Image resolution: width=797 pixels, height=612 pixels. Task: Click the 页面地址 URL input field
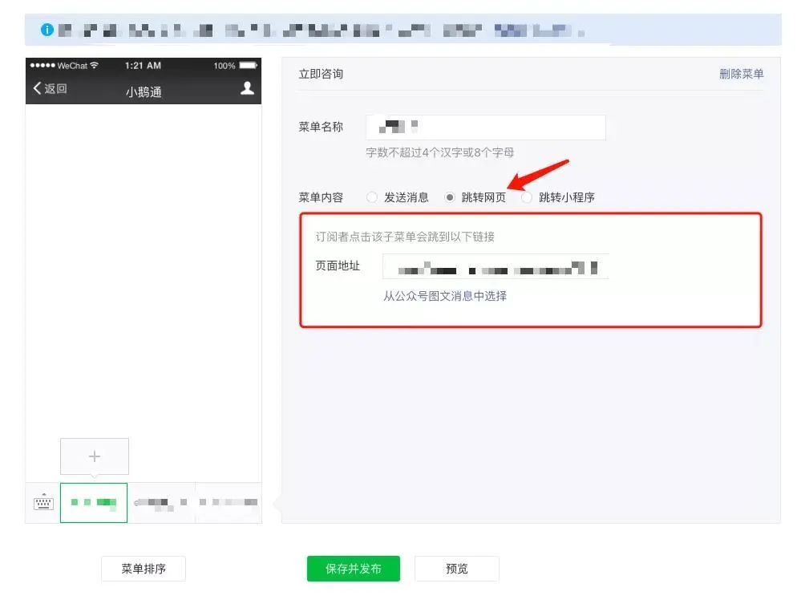click(496, 266)
